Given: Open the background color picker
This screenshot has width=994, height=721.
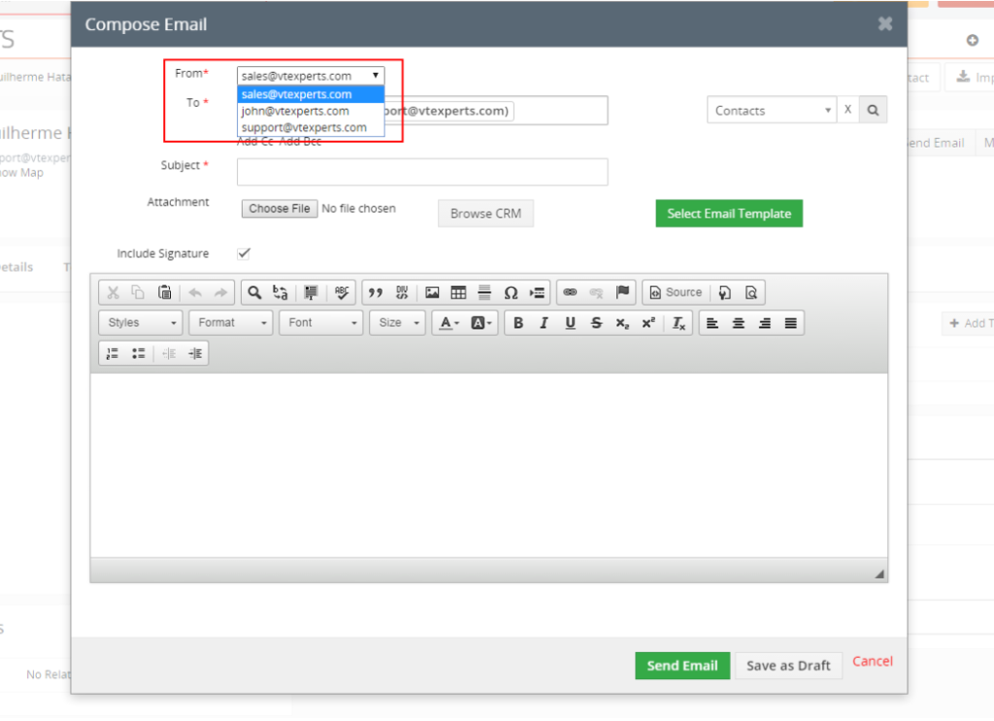Looking at the screenshot, I should 481,323.
